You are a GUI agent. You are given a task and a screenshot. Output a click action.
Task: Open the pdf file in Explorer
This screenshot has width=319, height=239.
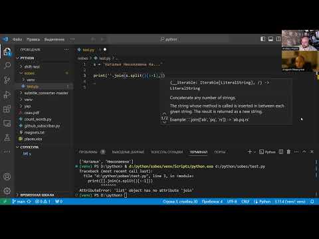[32, 113]
